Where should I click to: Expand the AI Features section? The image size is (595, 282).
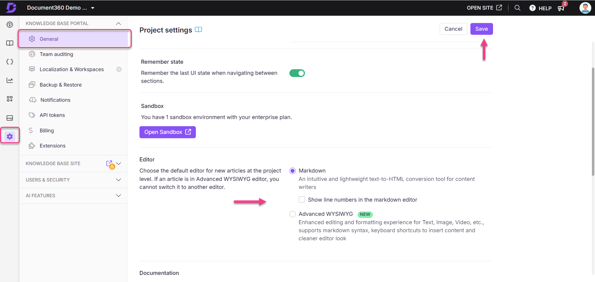coord(73,196)
